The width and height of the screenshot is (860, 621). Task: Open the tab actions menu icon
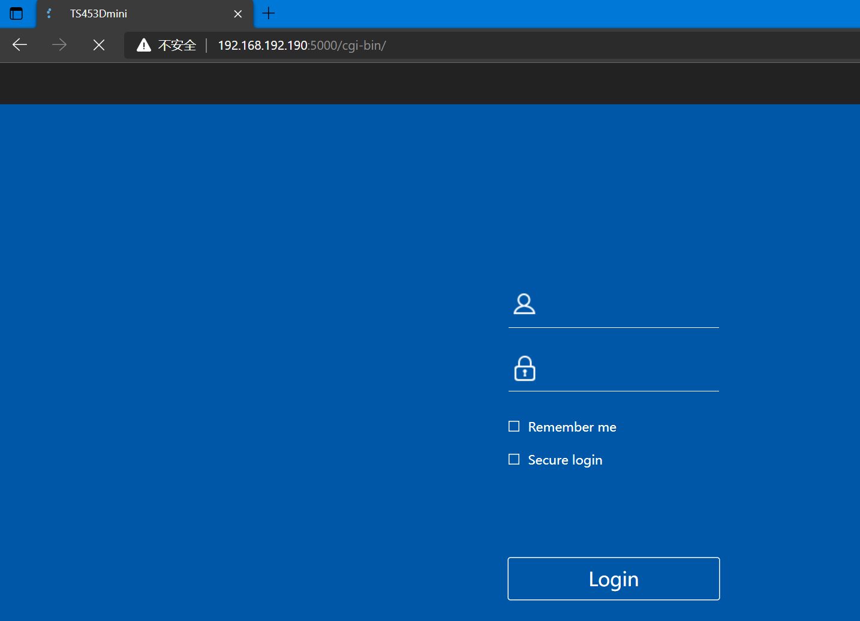pos(16,13)
